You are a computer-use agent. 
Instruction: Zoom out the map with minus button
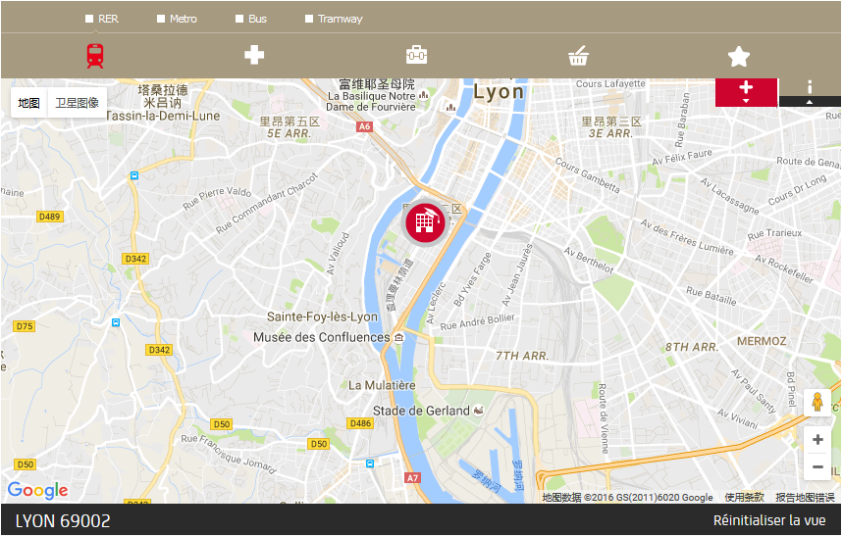817,466
